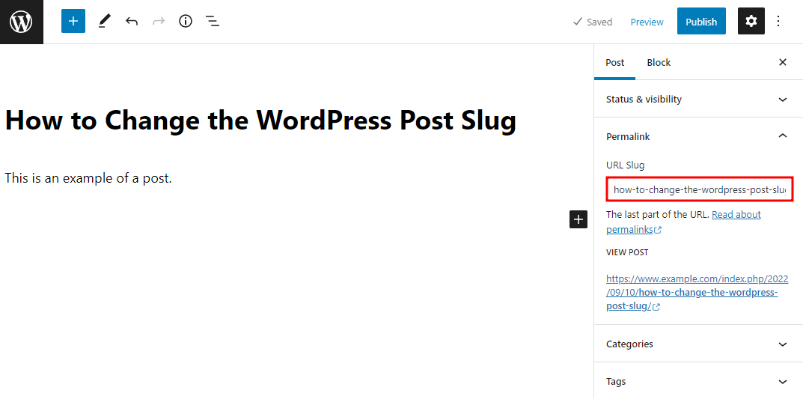Switch to the Block tab
The height and width of the screenshot is (399, 803).
(659, 62)
